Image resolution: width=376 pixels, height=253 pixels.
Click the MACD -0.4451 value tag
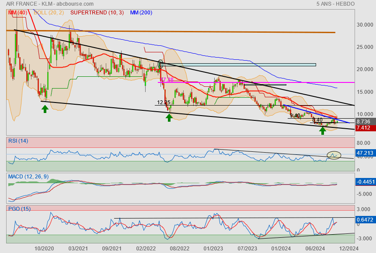(x=365, y=181)
